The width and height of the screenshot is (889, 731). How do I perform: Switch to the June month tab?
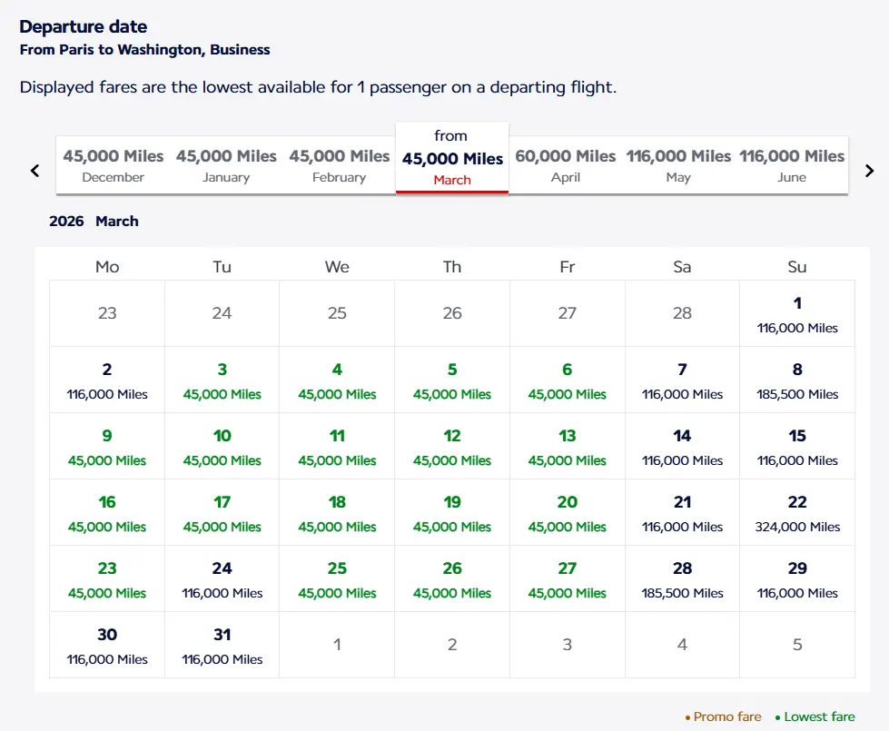791,165
